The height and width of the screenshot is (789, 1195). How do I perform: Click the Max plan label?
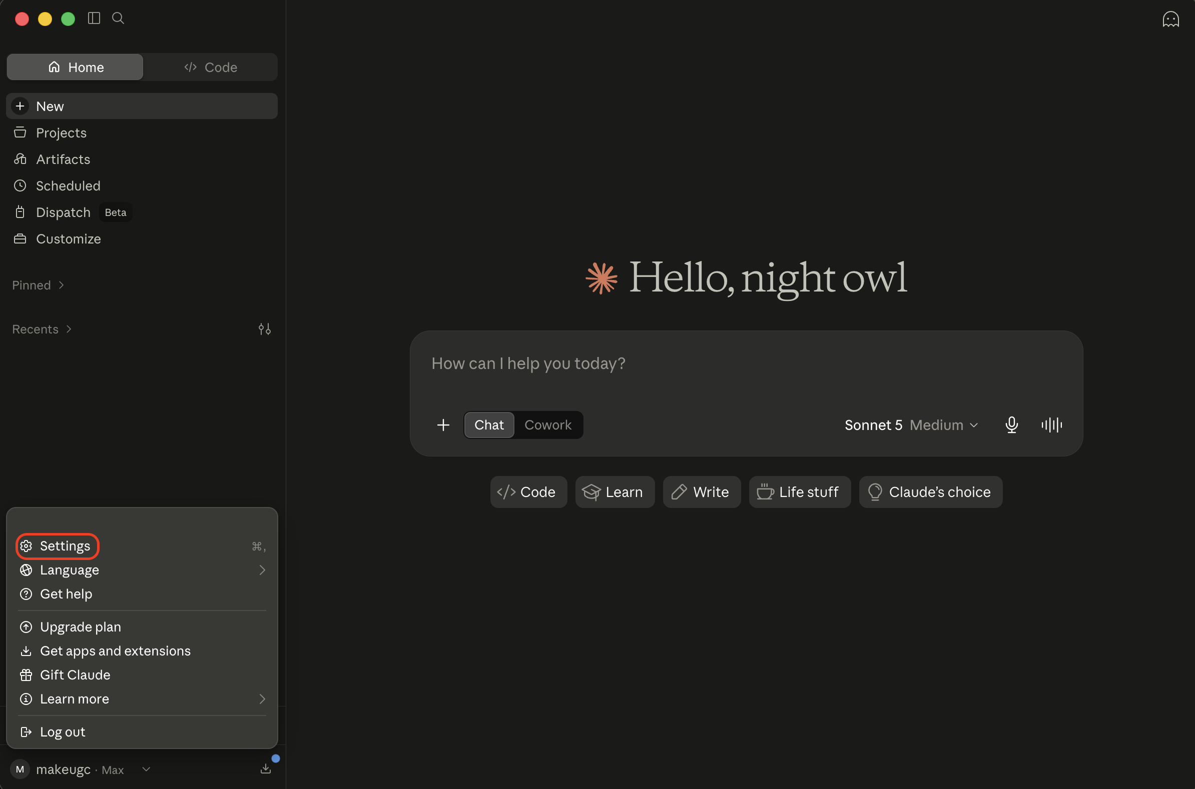point(112,770)
